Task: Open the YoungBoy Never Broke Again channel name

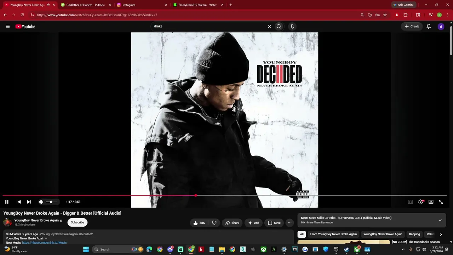Action: [36, 220]
